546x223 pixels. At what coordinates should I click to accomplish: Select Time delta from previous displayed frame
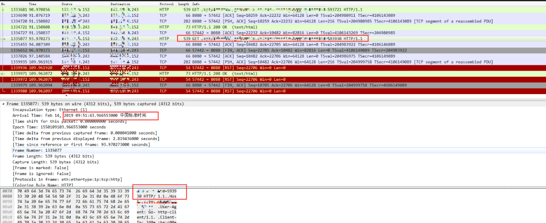coord(86,139)
